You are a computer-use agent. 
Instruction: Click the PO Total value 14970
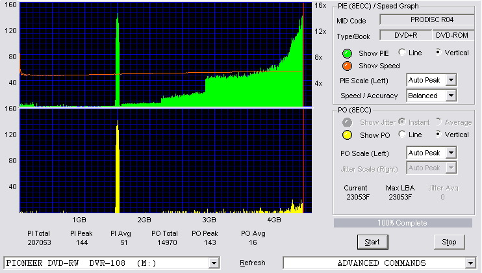coord(167,243)
